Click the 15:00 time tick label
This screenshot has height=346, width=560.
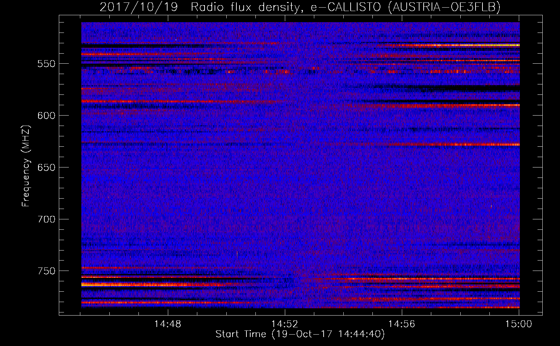tap(518, 324)
